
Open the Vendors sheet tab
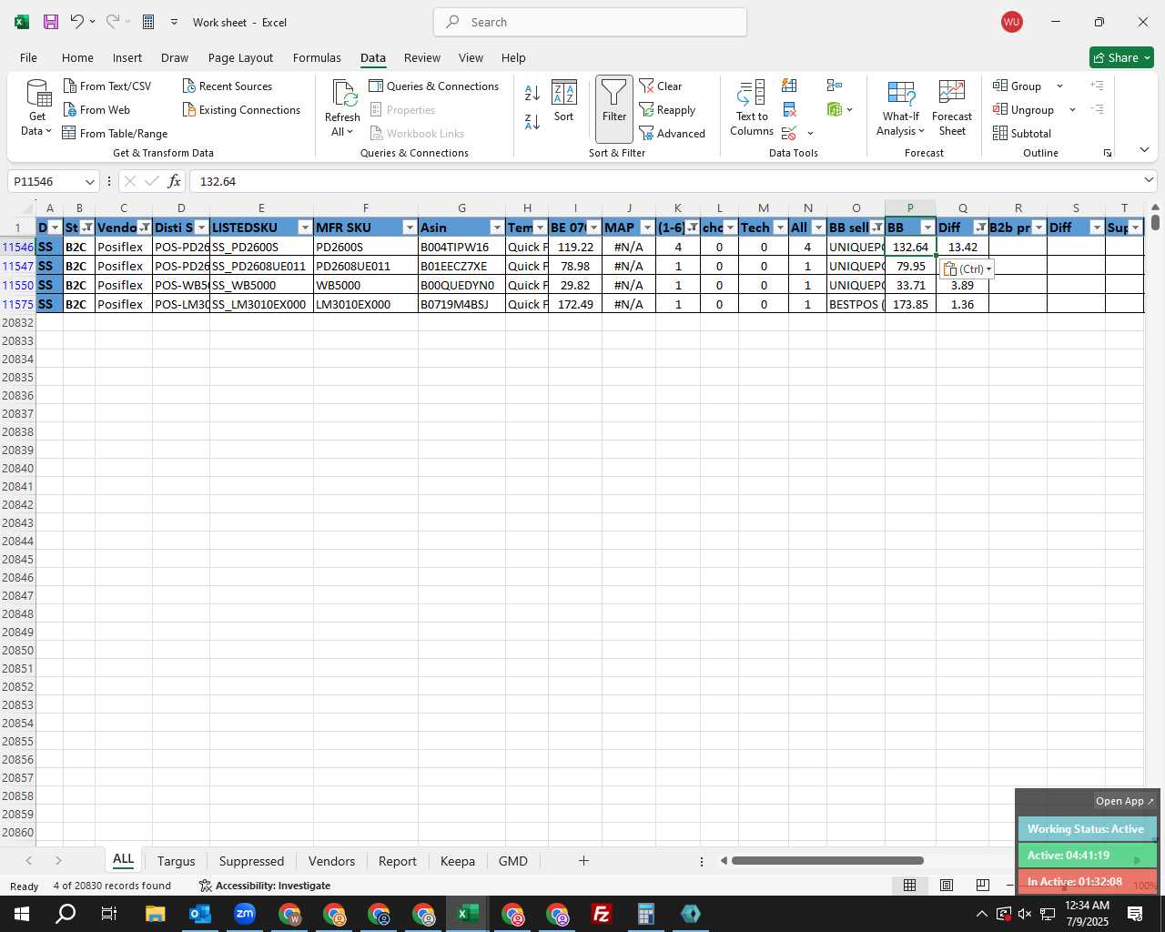pyautogui.click(x=331, y=861)
